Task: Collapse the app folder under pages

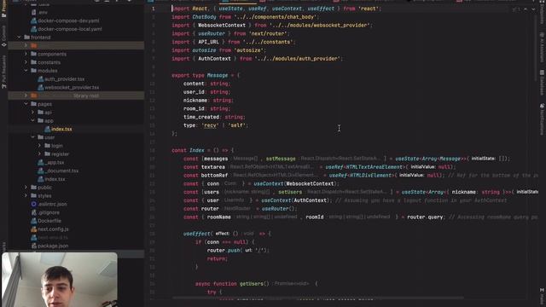Action: click(x=32, y=121)
